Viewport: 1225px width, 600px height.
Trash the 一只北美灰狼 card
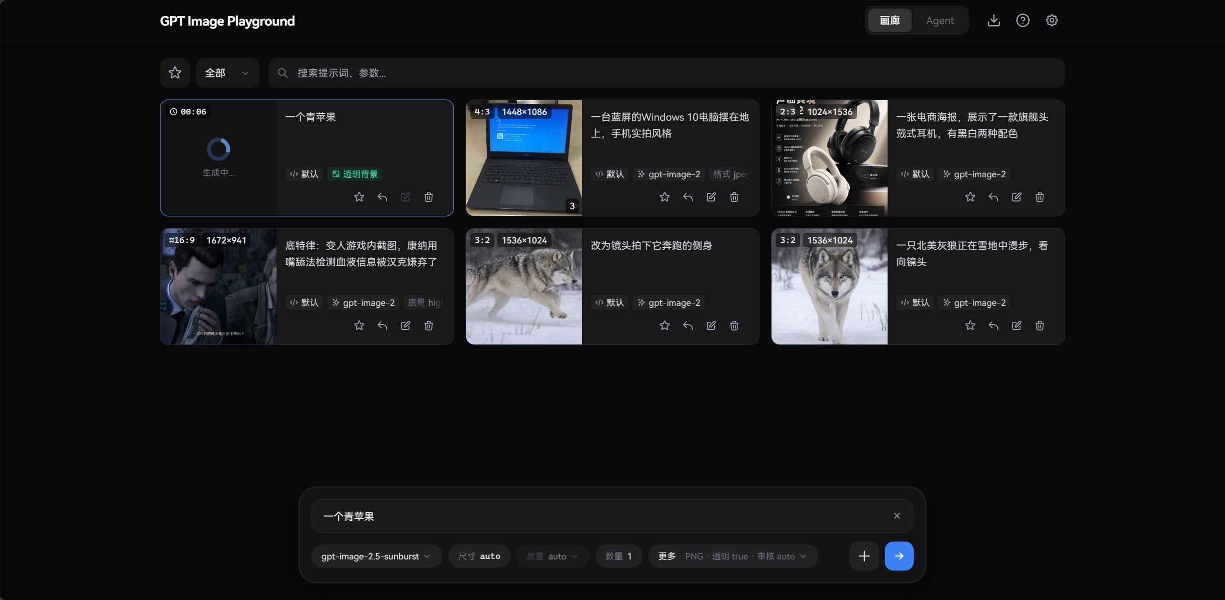click(x=1039, y=326)
